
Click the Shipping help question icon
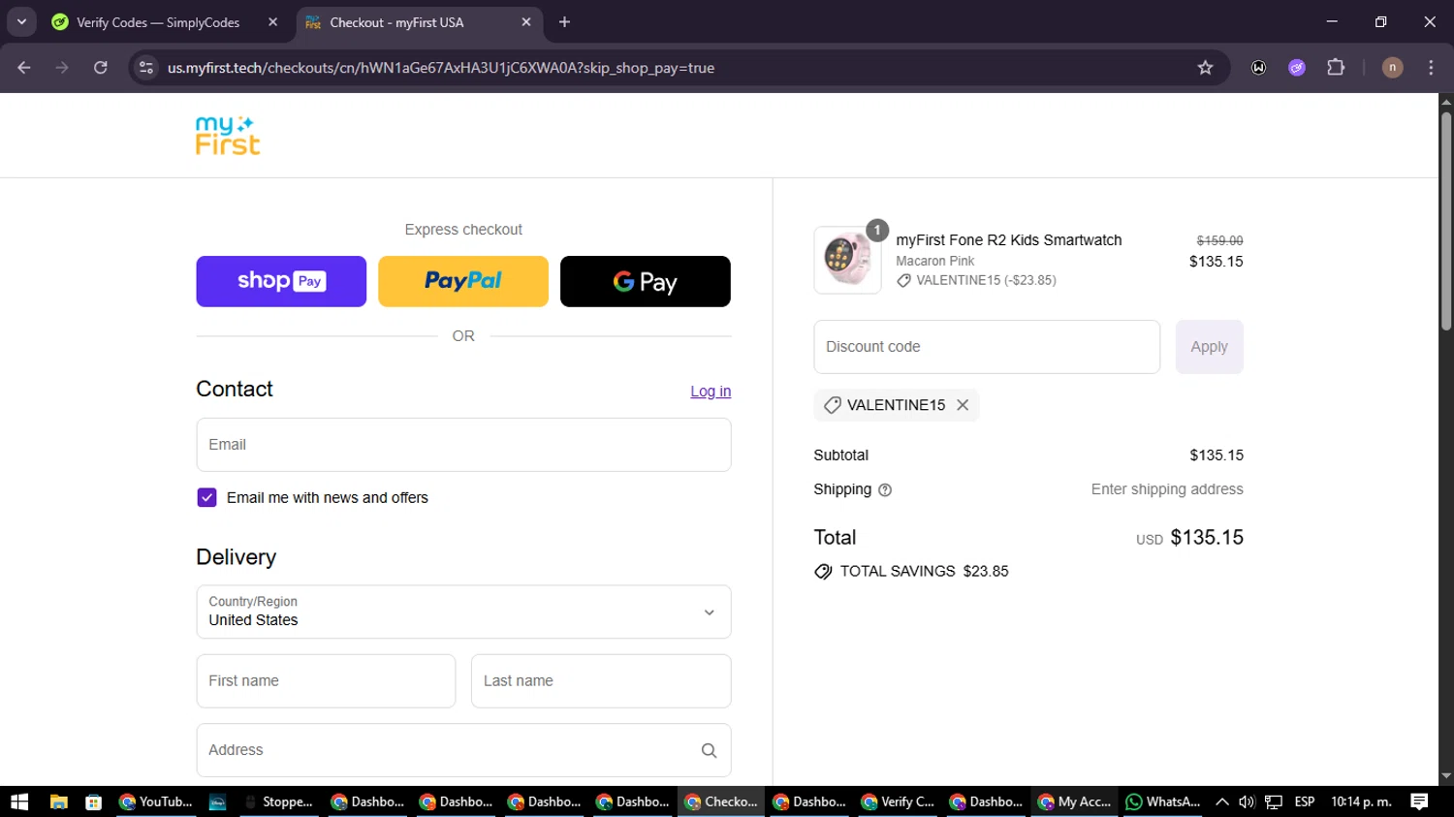(885, 490)
